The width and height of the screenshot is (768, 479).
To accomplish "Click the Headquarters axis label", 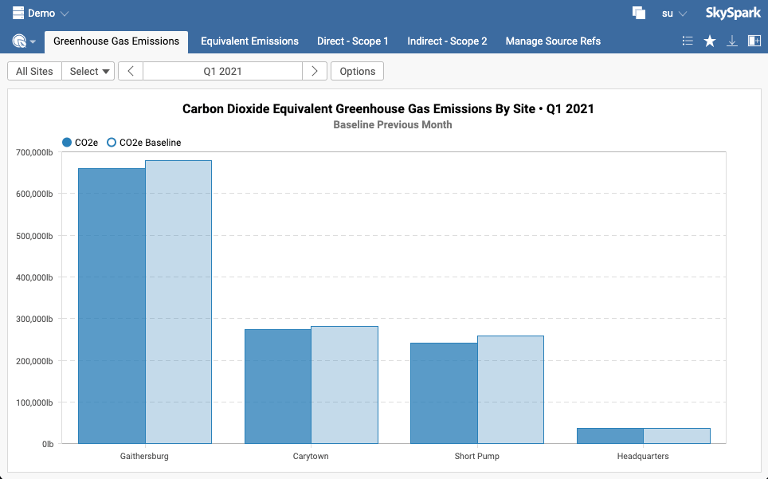I will click(x=643, y=456).
